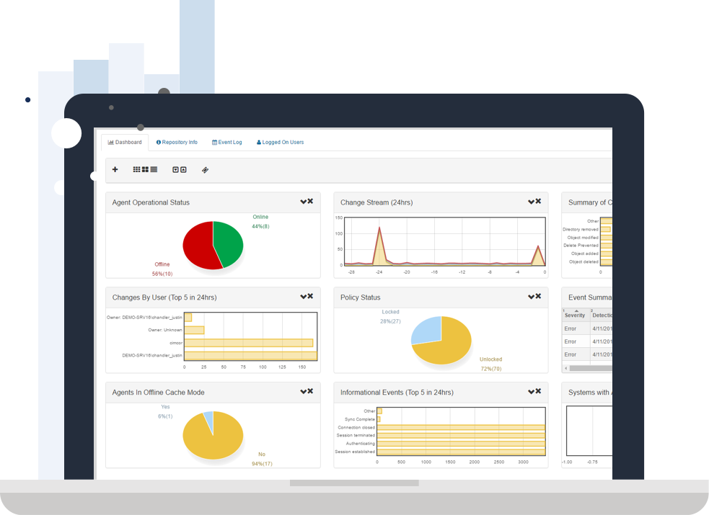Screen dimensions: 709x515
Task: Close the Change Stream (24hrs) widget
Action: [538, 201]
